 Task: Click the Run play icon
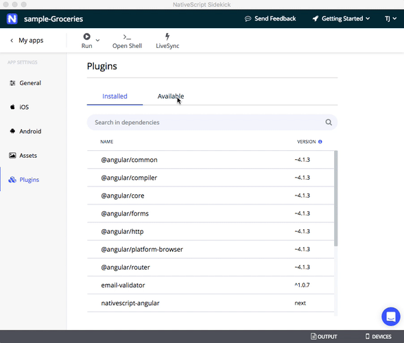click(x=87, y=36)
